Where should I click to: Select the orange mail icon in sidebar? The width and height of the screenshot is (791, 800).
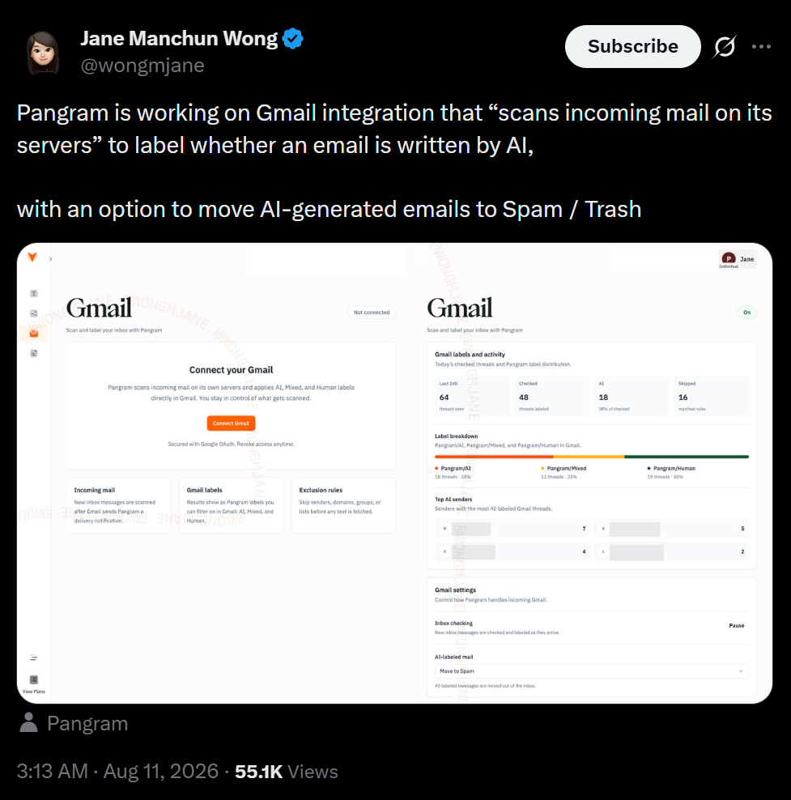[x=34, y=333]
